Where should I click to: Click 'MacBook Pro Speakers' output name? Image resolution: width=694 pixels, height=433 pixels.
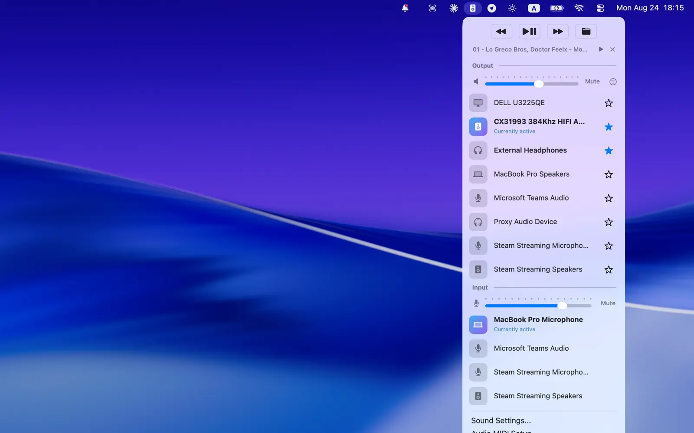pyautogui.click(x=531, y=174)
